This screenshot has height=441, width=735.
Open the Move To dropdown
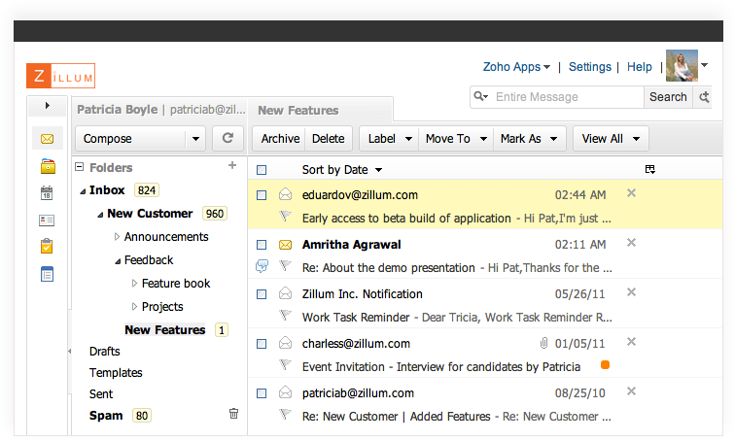(x=456, y=139)
